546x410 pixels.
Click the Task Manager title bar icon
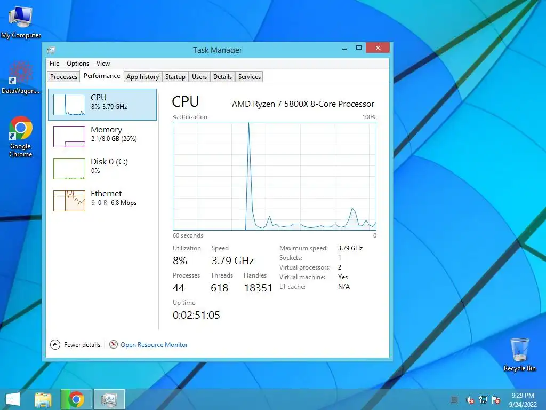[x=52, y=50]
